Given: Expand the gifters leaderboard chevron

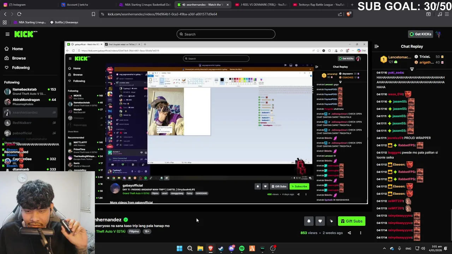Looking at the screenshot, I should click(x=412, y=69).
